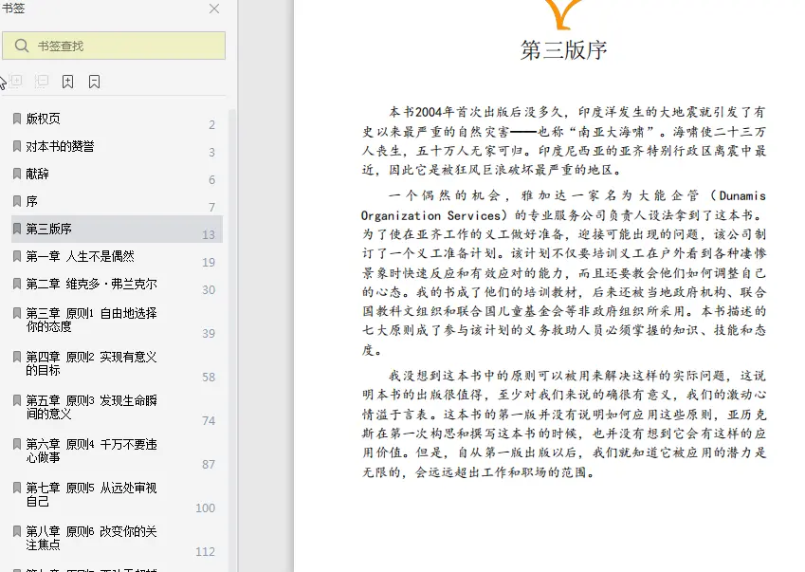The width and height of the screenshot is (805, 572).
Task: Click the words Organization Services in the text
Action: pos(430,215)
